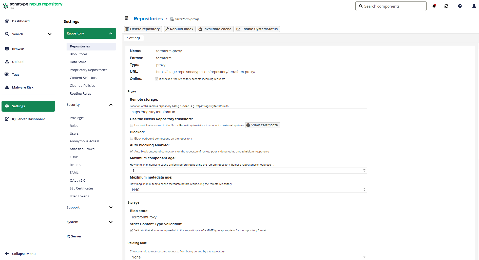This screenshot has width=479, height=260.
Task: Open Data Store settings
Action: pos(78,62)
